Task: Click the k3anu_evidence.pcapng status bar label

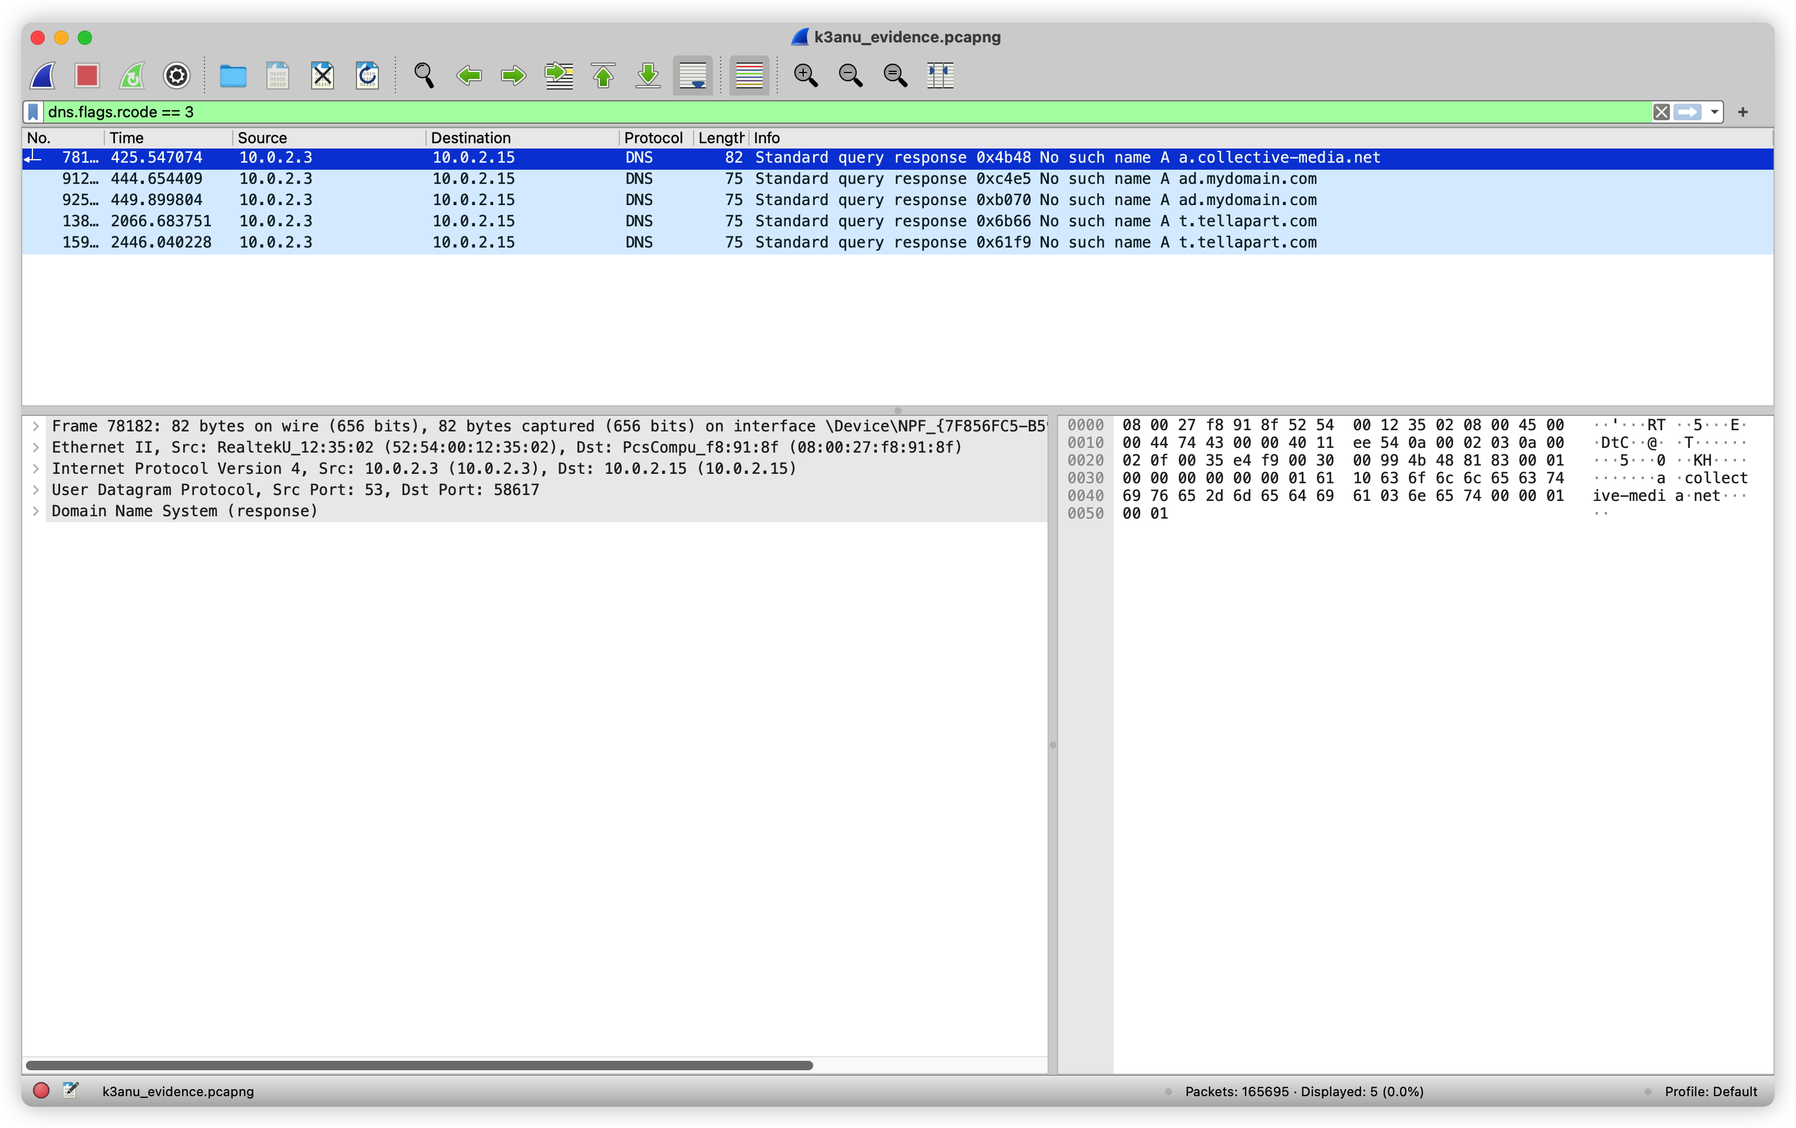Action: pyautogui.click(x=179, y=1091)
